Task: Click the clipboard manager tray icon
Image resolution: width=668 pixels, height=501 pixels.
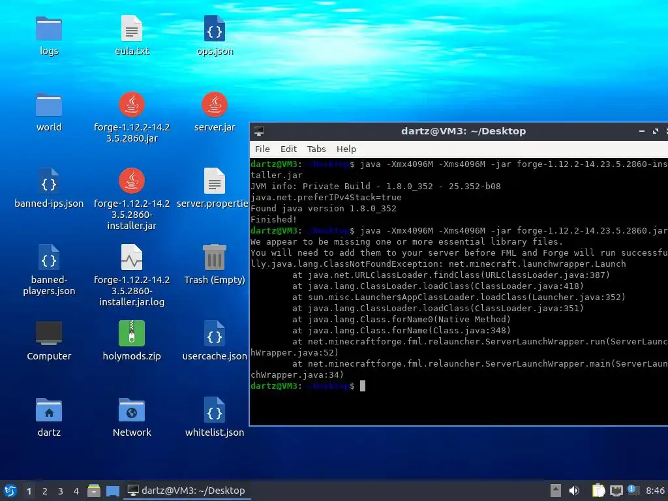Action: tap(599, 491)
